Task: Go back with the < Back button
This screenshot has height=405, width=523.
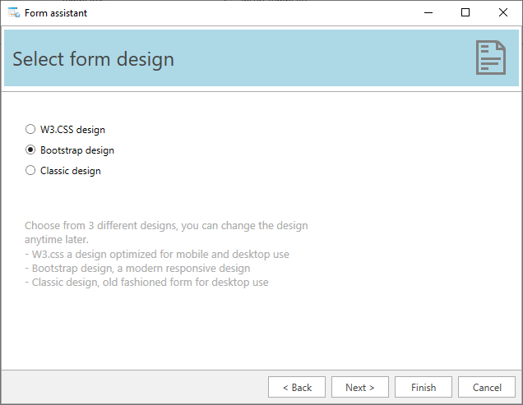Action: pyautogui.click(x=297, y=387)
